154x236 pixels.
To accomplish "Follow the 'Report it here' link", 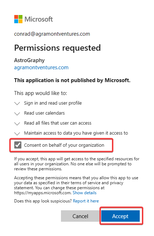I will [86, 201].
